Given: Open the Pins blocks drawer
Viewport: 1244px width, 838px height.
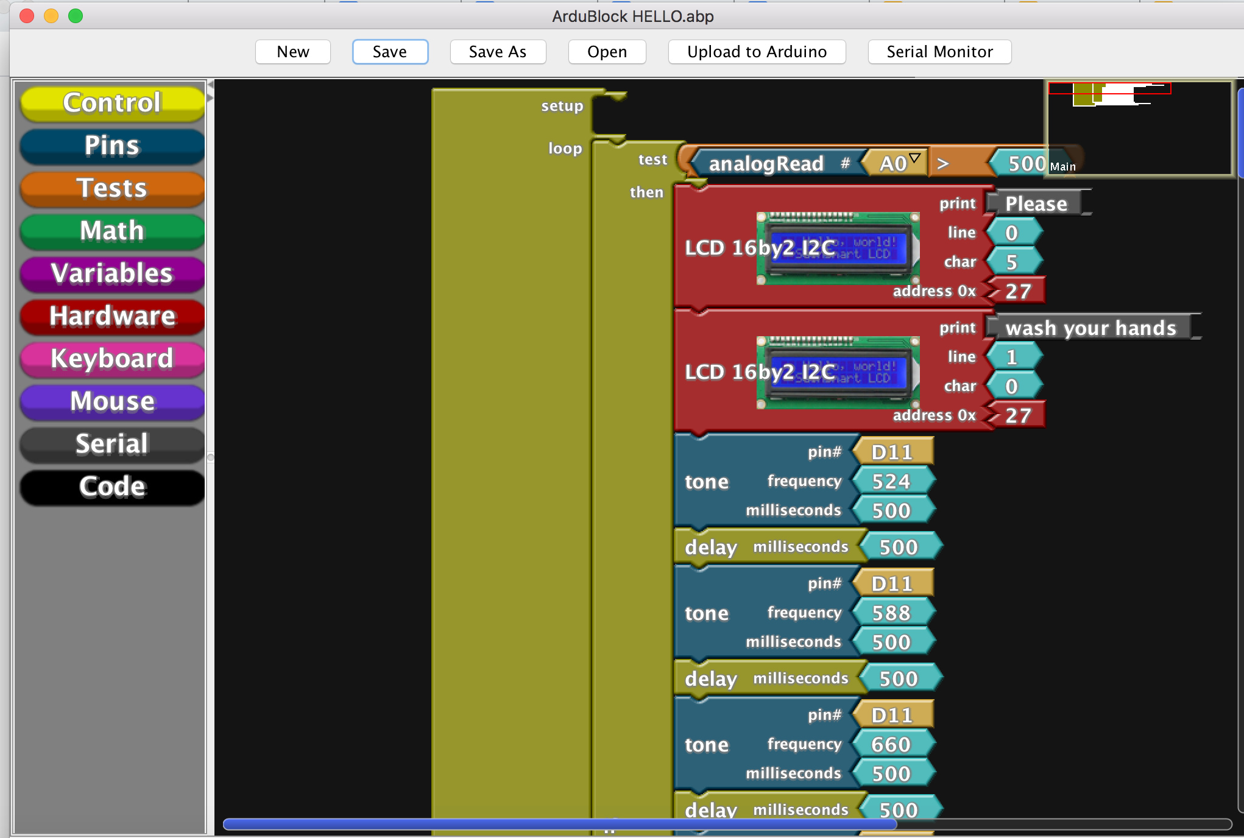Looking at the screenshot, I should pyautogui.click(x=112, y=146).
